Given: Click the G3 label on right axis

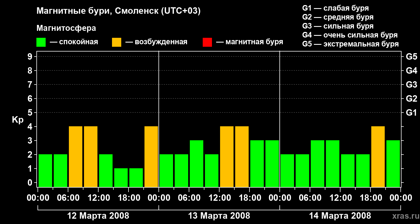Looking at the screenshot, I should pyautogui.click(x=412, y=85).
